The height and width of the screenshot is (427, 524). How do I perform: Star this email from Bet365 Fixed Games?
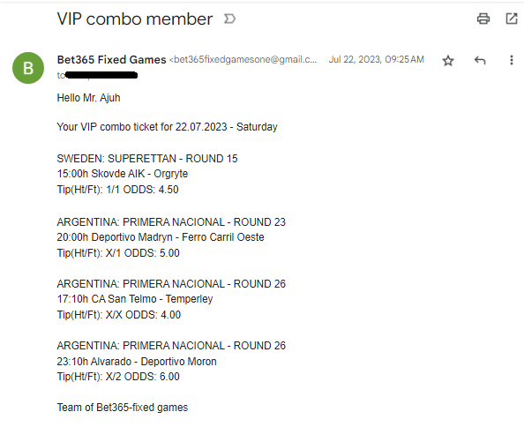coord(448,61)
